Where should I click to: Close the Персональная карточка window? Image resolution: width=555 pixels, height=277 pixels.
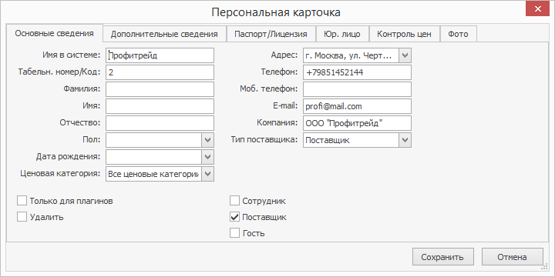(538, 8)
